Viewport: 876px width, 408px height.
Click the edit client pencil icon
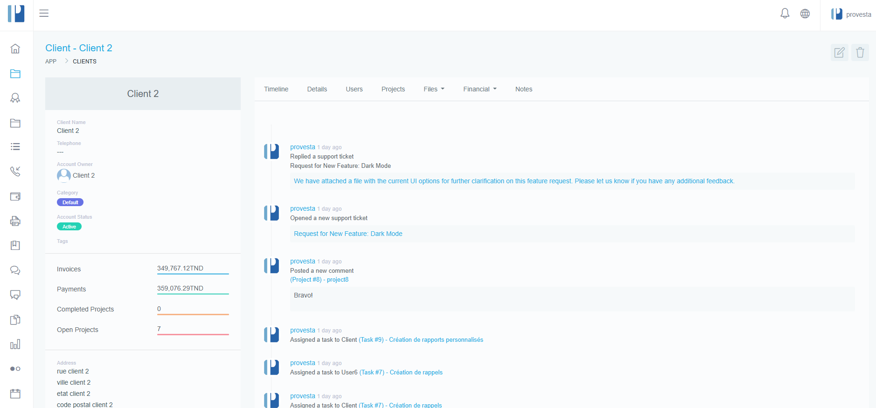(x=839, y=52)
